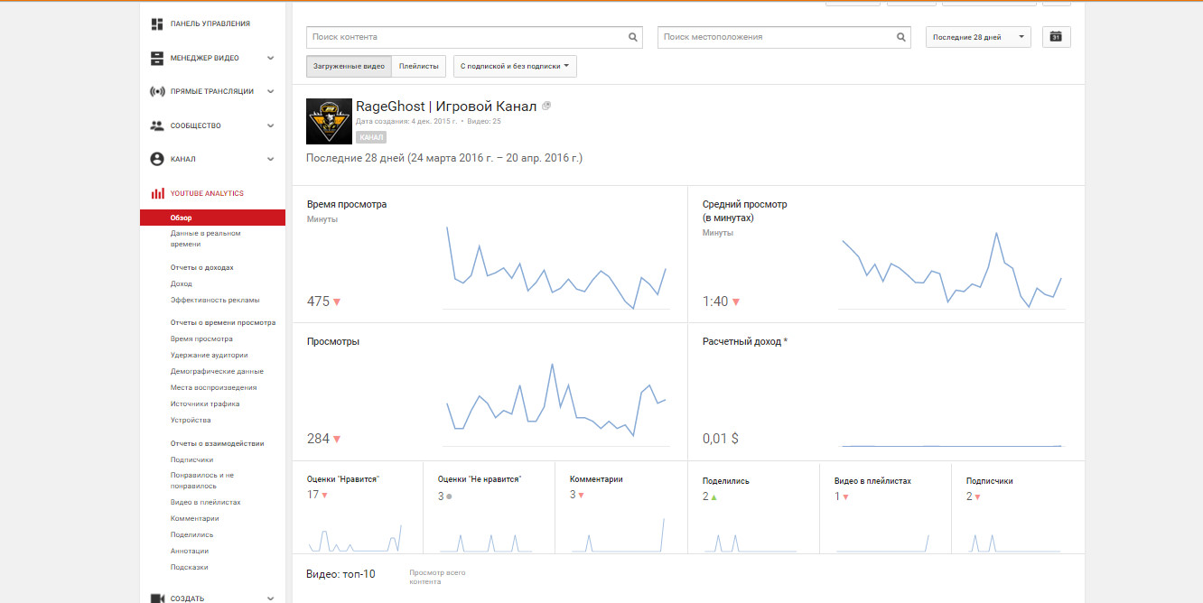
Task: Click the magnifier in the content search box
Action: pos(633,37)
